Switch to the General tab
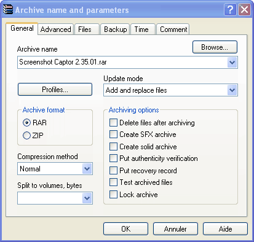Image resolution: width=254 pixels, height=242 pixels. [x=22, y=28]
